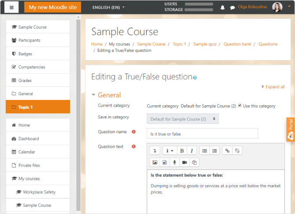Image resolution: width=295 pixels, height=214 pixels.
Task: Open the notifications bell
Action: (x=222, y=7)
